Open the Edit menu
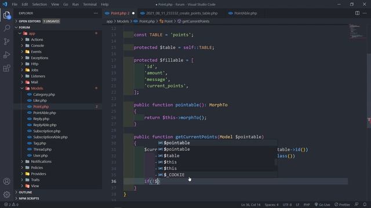Viewport: 371px width, 208px height. click(x=24, y=4)
